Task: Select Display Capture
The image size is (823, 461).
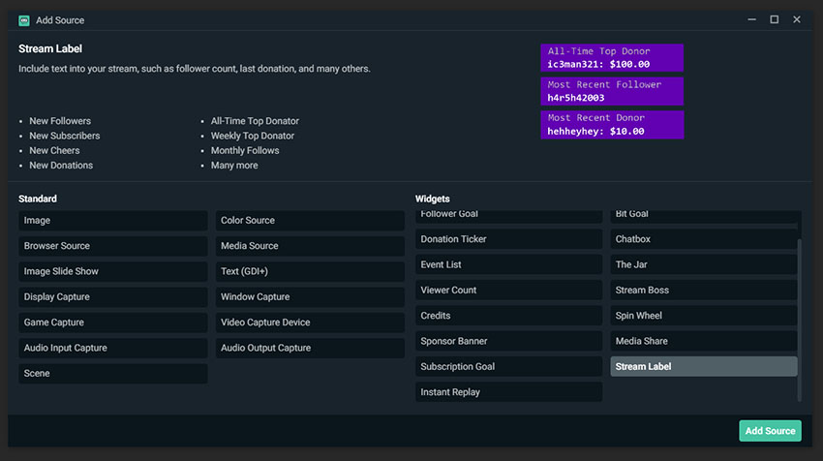Action: click(113, 296)
